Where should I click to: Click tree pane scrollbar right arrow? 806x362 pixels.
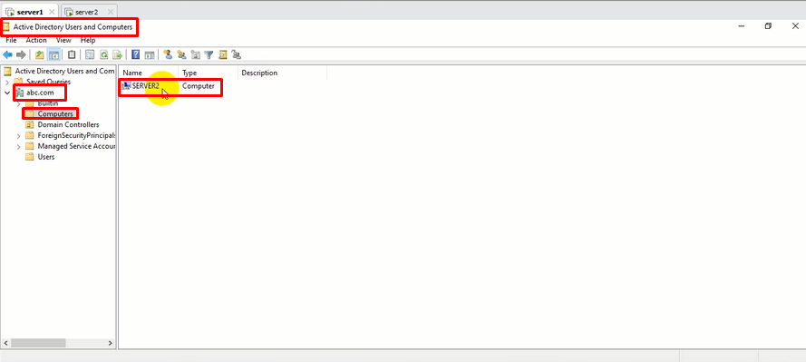[x=110, y=343]
